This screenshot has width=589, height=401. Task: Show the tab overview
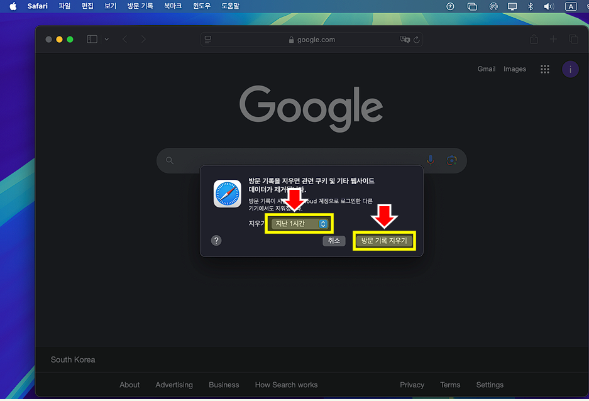click(x=573, y=39)
